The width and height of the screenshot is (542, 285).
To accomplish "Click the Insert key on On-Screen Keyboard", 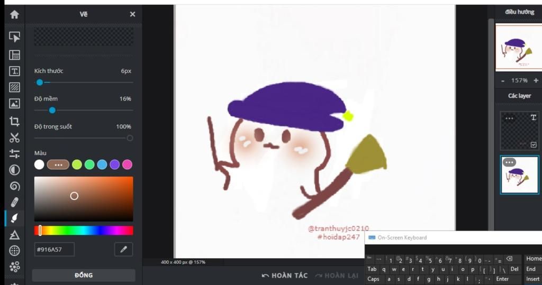I will (x=532, y=279).
